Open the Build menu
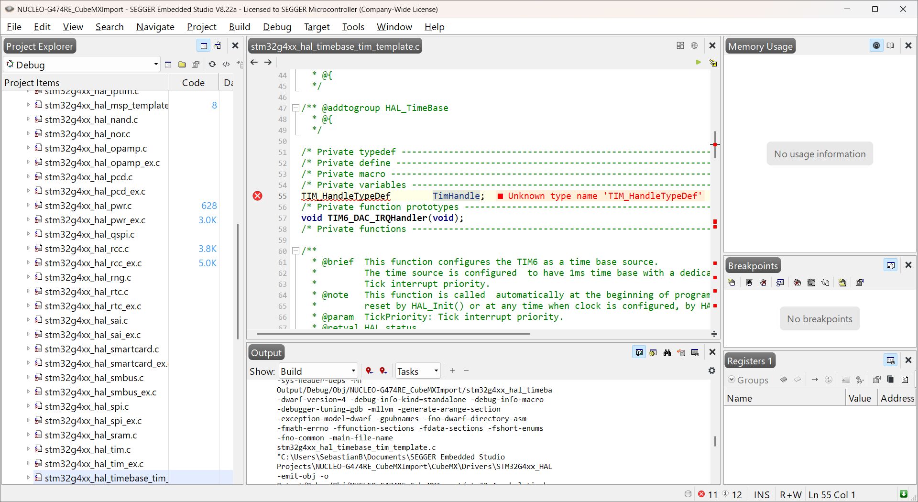This screenshot has height=502, width=918. [240, 27]
